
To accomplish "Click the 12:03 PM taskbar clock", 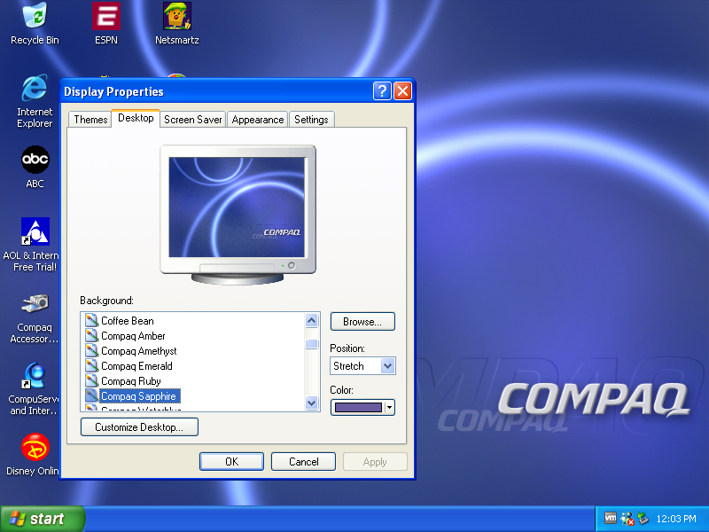I will (x=676, y=519).
